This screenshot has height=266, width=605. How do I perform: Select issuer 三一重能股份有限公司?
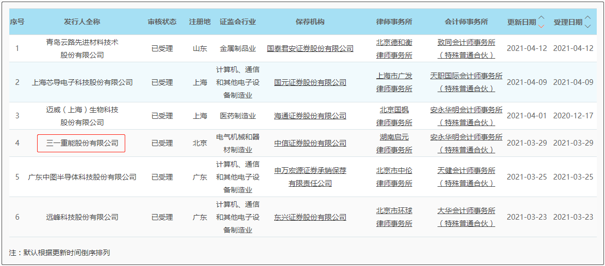82,143
